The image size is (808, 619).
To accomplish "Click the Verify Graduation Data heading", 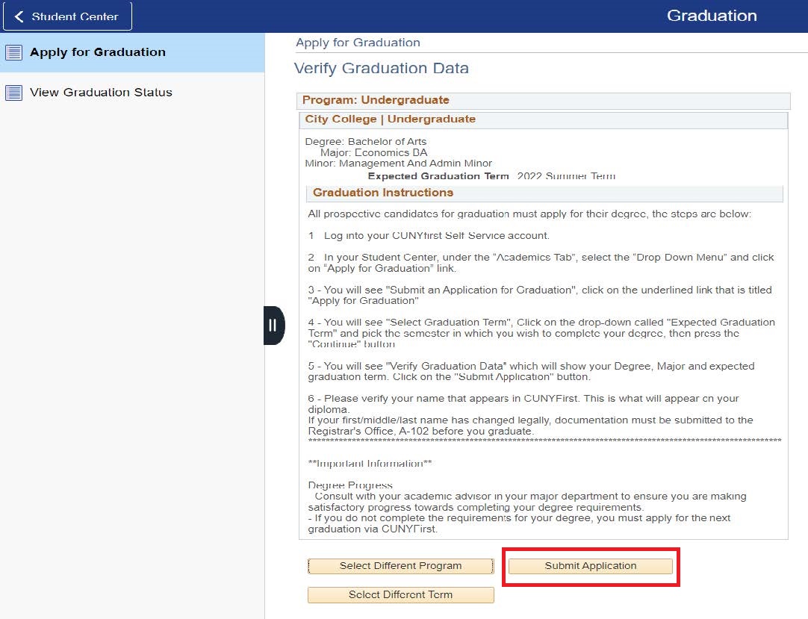I will [381, 69].
